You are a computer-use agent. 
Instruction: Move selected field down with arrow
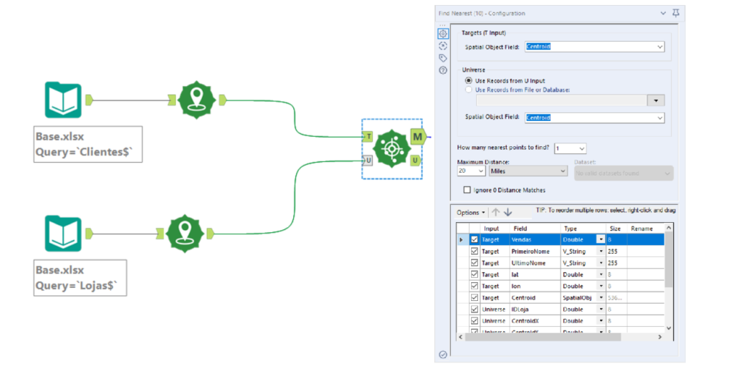point(508,213)
